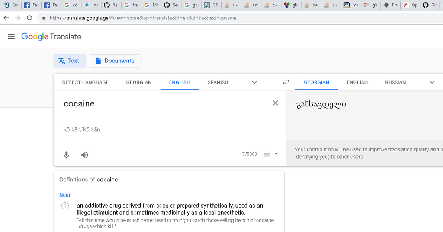Switch to the GitHub 'Sea' tab
Image resolution: width=443 pixels, height=232 pixels.
coord(171,5)
